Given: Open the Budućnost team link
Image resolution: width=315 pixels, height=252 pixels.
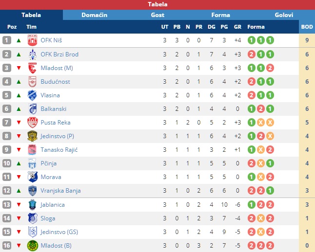Looking at the screenshot, I should pyautogui.click(x=55, y=82).
